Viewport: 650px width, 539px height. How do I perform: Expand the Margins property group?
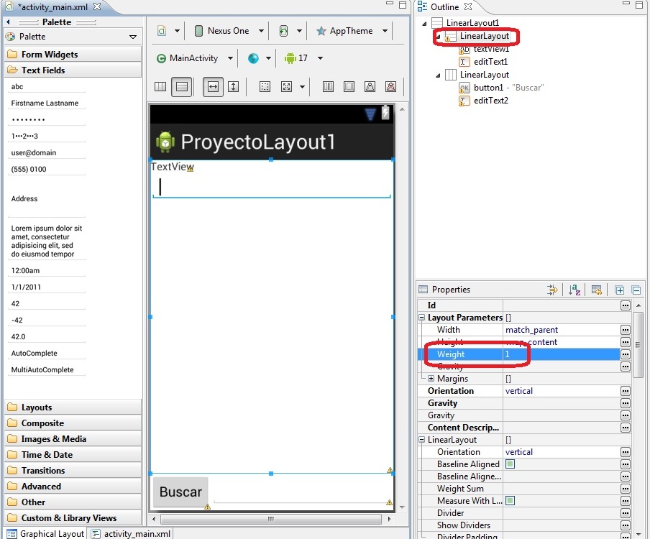click(431, 379)
